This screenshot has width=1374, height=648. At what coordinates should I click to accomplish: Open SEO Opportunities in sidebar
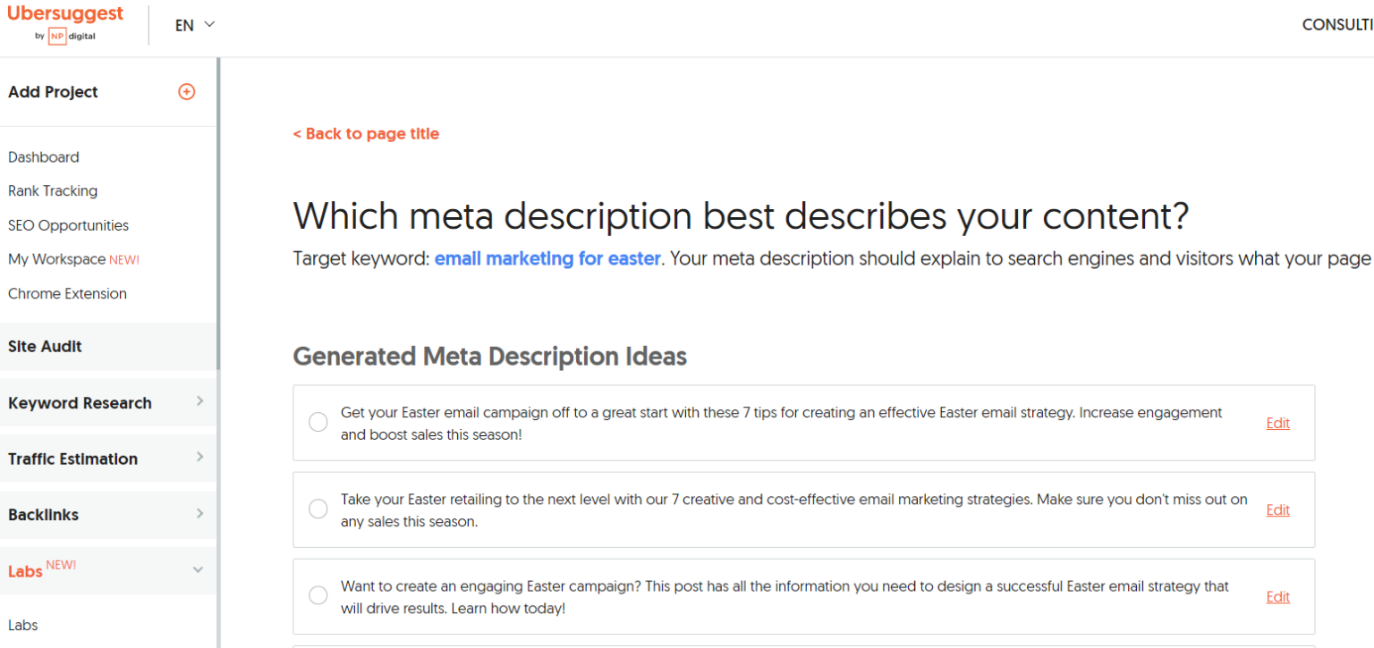(68, 225)
